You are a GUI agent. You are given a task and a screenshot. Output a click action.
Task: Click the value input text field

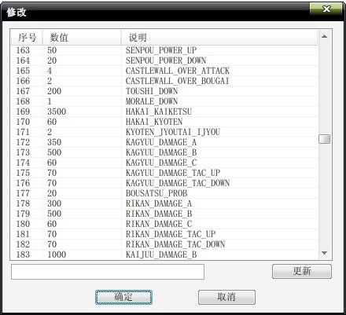[x=108, y=272]
